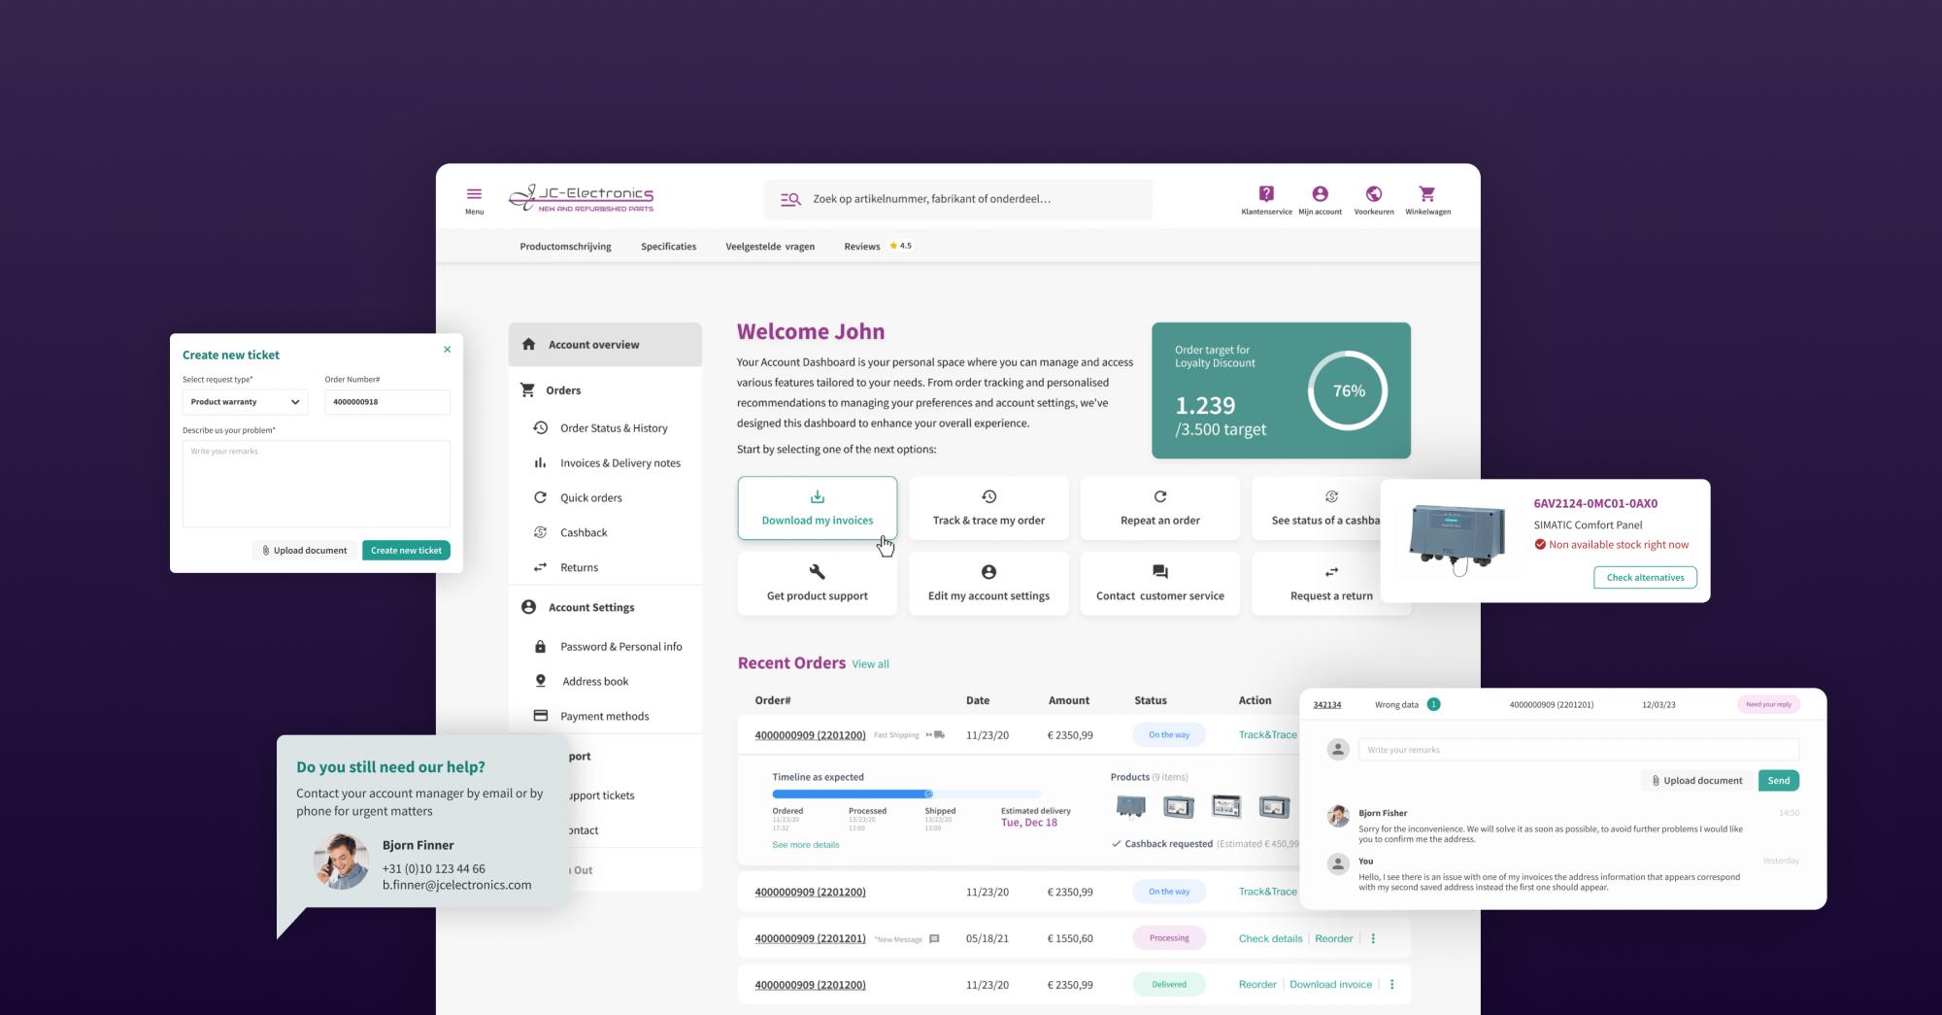Image resolution: width=1942 pixels, height=1015 pixels.
Task: Click Track & trace my order card
Action: [x=988, y=508]
